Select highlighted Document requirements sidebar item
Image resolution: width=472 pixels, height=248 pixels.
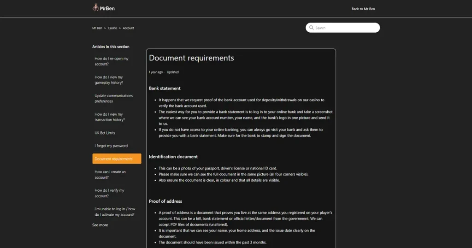point(117,159)
